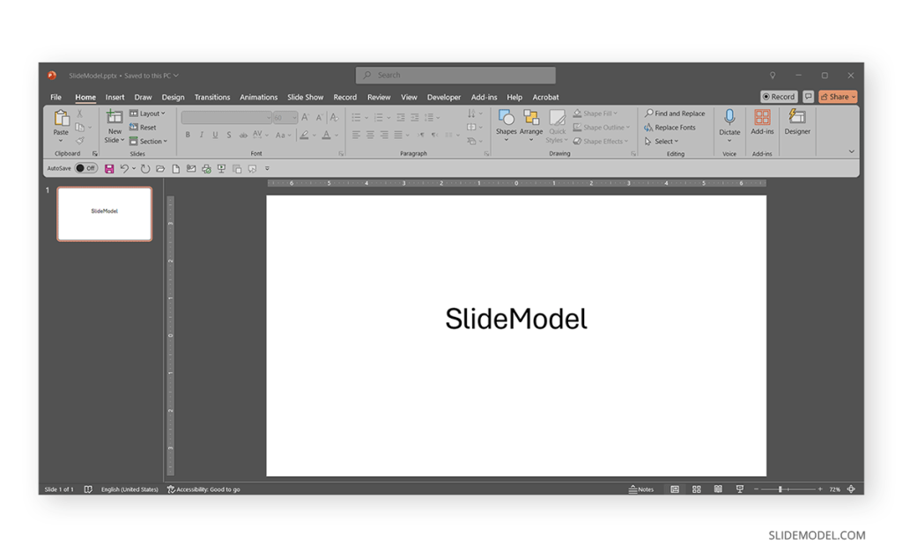902x558 pixels.
Task: Start Slide Show from the status bar
Action: pyautogui.click(x=740, y=488)
